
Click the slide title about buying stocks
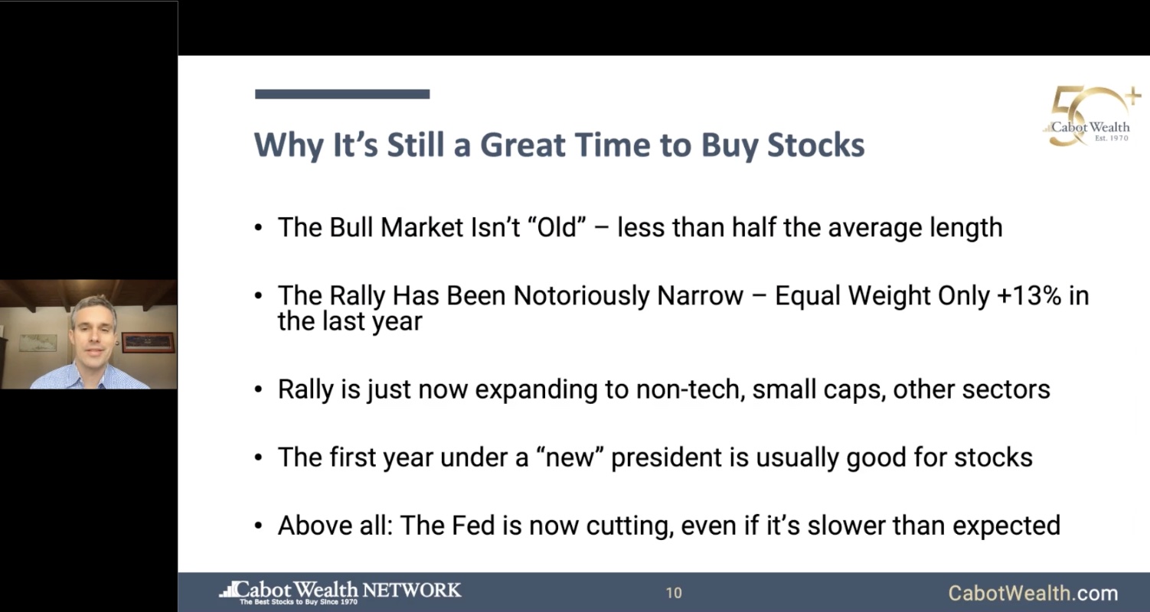tap(559, 145)
